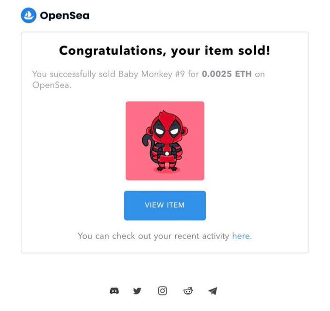Click the blue VIEW ITEM button
The image size is (330, 311).
[x=165, y=206]
